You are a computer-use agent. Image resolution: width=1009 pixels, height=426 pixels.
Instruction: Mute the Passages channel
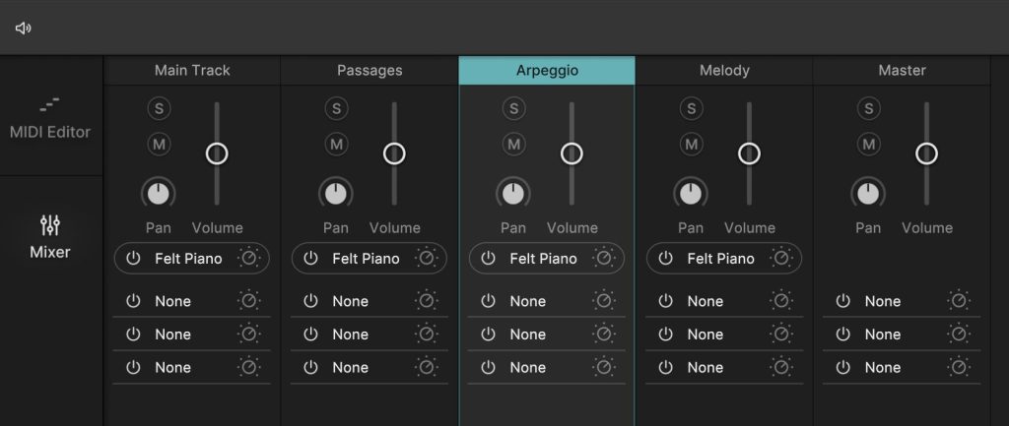(x=336, y=145)
